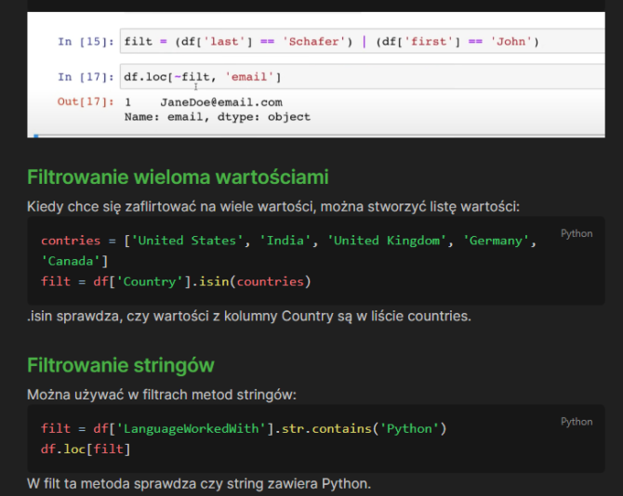Place cursor in the isin(countries) code line
This screenshot has height=496, width=623.
176,281
